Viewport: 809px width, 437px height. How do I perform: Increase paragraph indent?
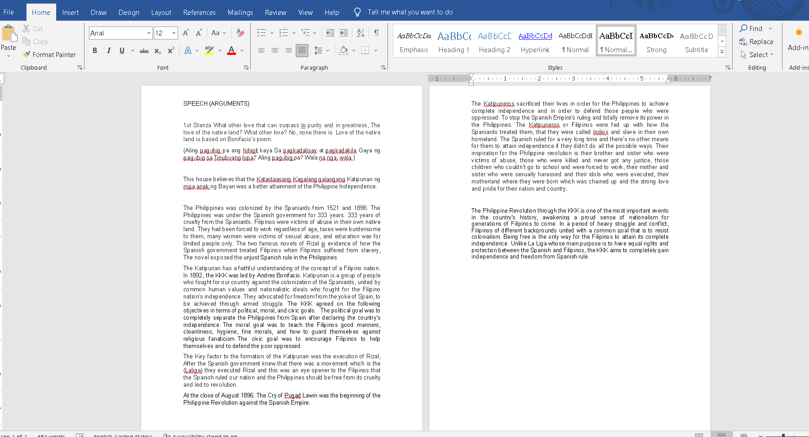coord(344,33)
